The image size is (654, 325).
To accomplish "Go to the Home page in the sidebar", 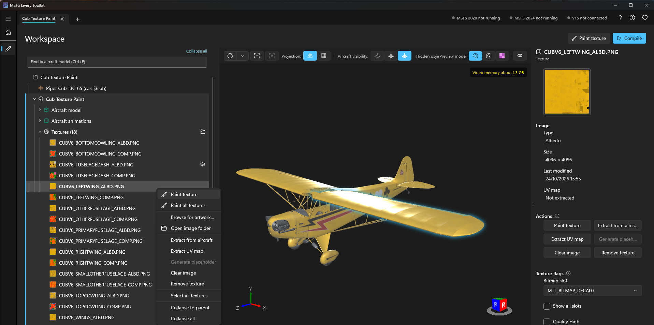I will [x=8, y=32].
